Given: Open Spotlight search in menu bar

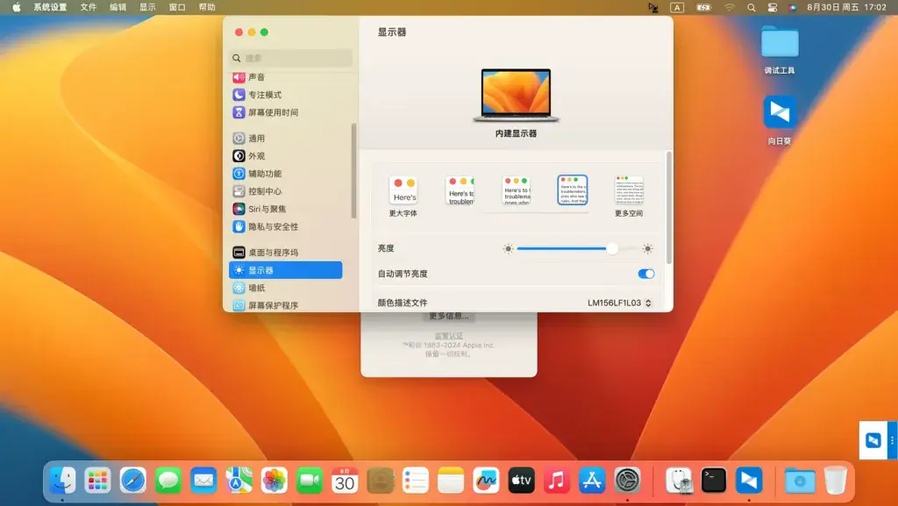Looking at the screenshot, I should pyautogui.click(x=751, y=7).
